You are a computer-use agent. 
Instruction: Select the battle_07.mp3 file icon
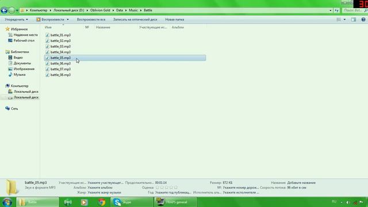pos(47,69)
